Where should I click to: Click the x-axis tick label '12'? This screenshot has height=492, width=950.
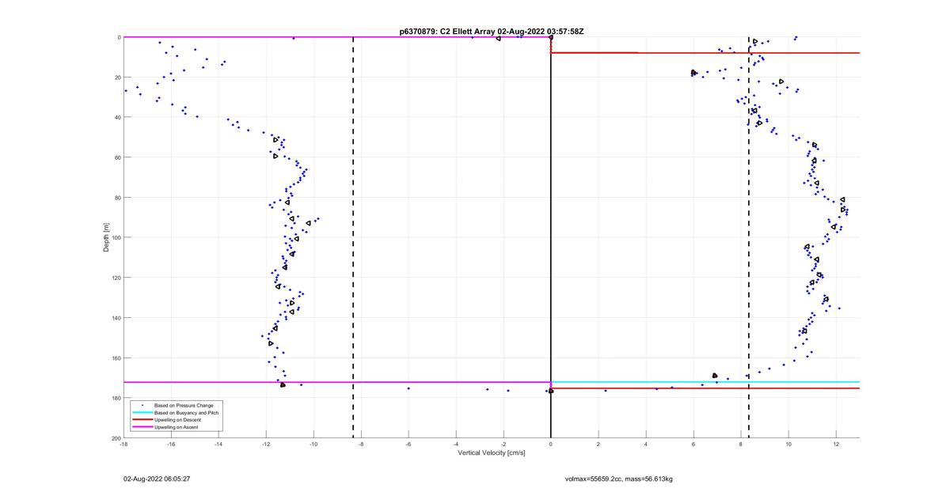(x=836, y=444)
